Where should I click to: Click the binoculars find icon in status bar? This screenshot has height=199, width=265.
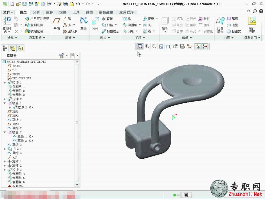(x=186, y=195)
